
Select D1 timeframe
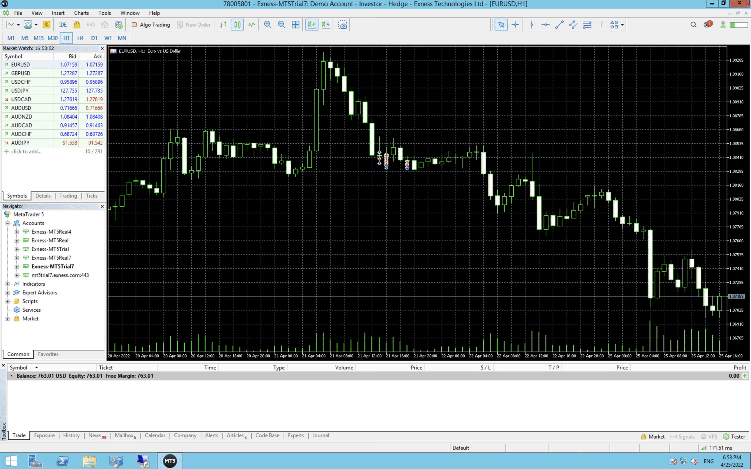(94, 38)
